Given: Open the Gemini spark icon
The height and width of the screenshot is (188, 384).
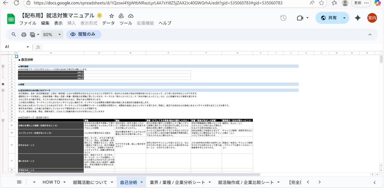Looking at the screenshot, I should pos(357,18).
